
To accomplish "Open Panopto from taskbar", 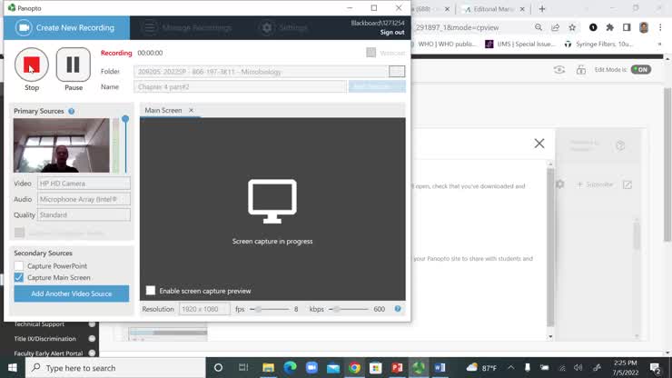I will 419,368.
